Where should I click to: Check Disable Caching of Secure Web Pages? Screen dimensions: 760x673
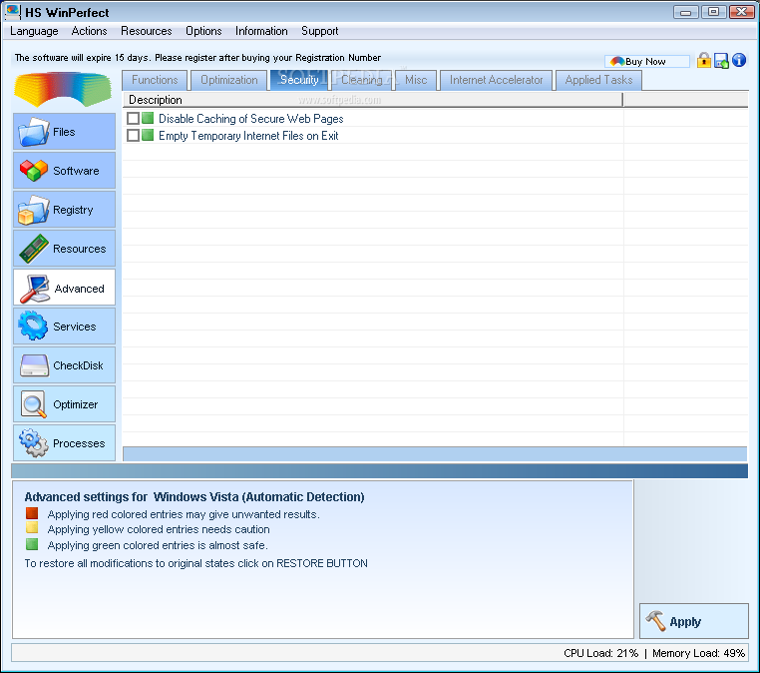(133, 119)
